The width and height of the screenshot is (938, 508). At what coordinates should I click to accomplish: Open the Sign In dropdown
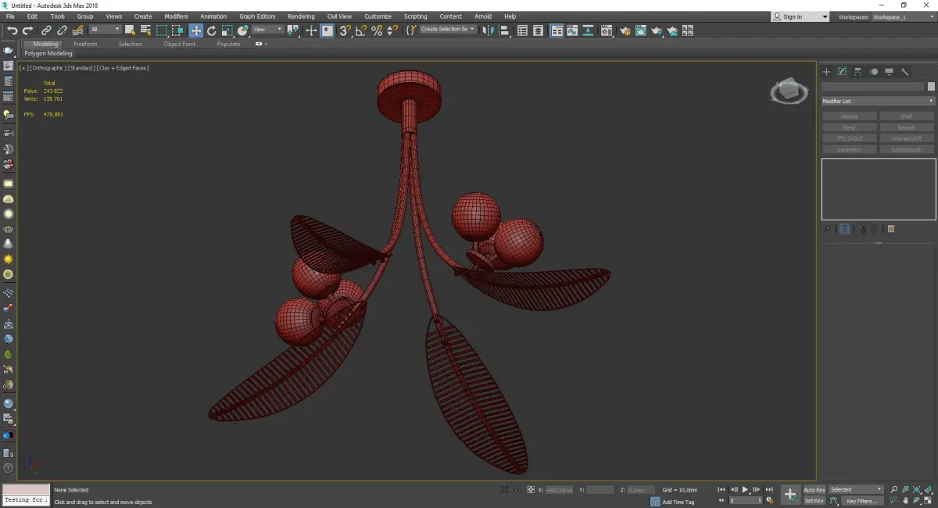click(x=800, y=16)
